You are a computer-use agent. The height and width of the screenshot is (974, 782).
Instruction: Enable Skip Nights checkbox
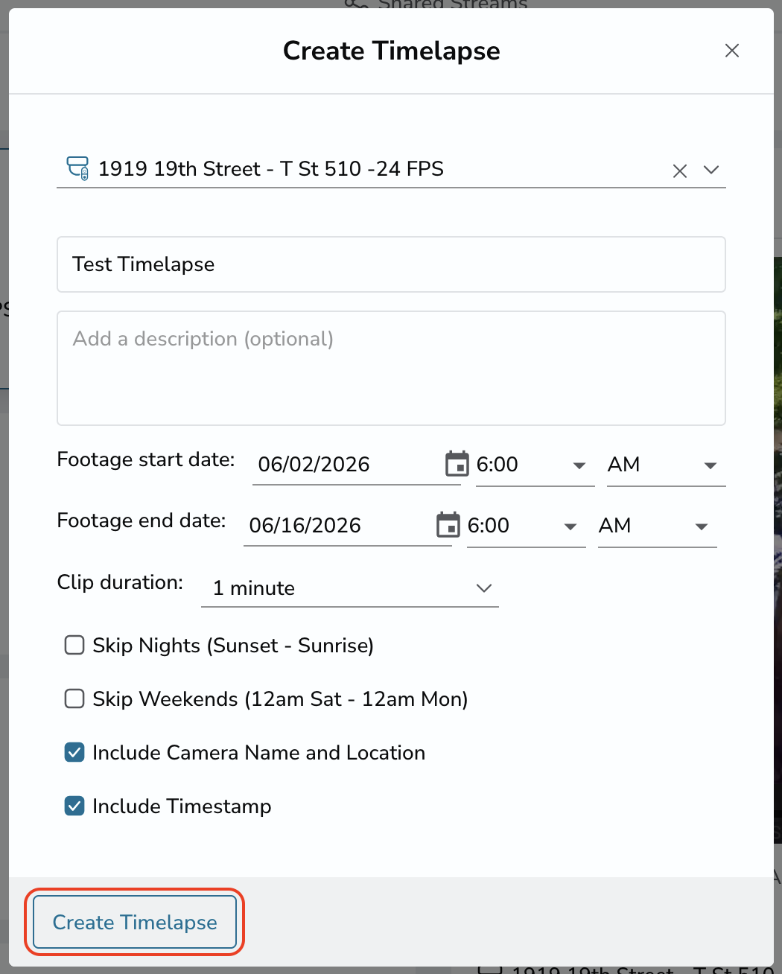74,645
